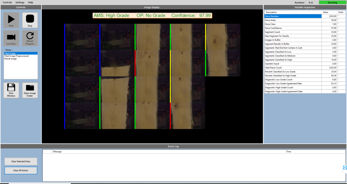Screen dimensions: 347x184
Task: Select the Total Piece Count row
Action: tap(305, 68)
